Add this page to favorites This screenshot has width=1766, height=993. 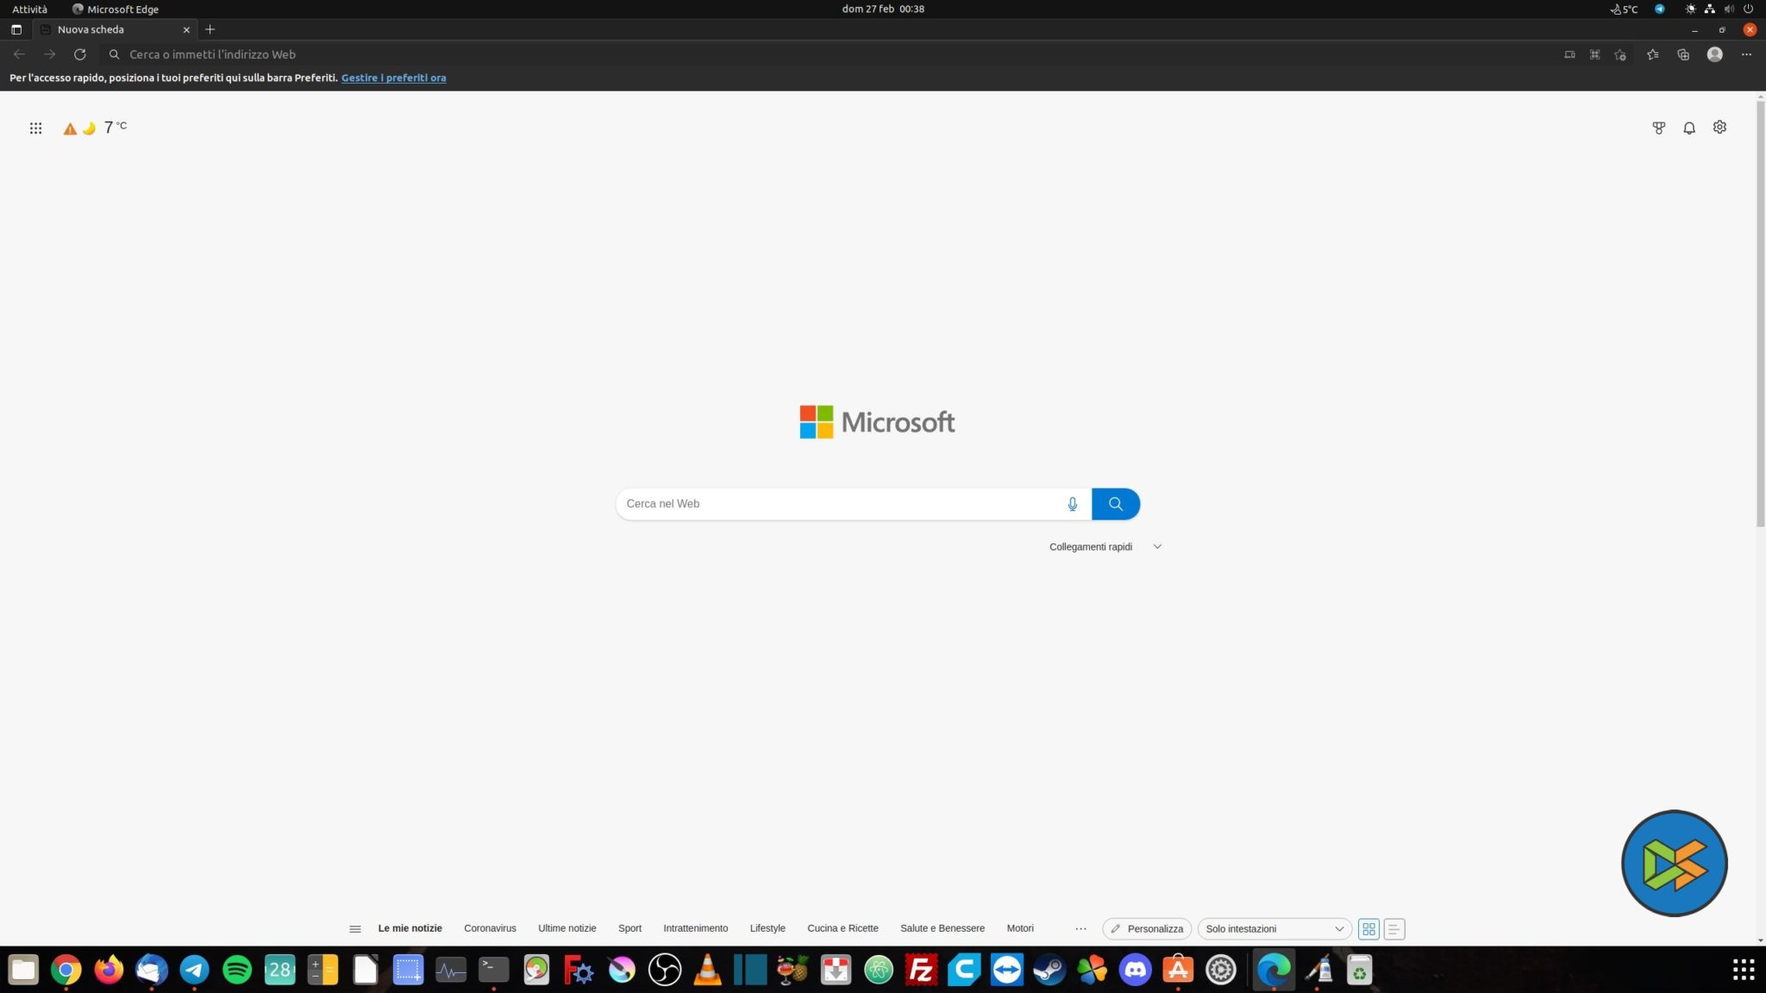[x=1620, y=54]
